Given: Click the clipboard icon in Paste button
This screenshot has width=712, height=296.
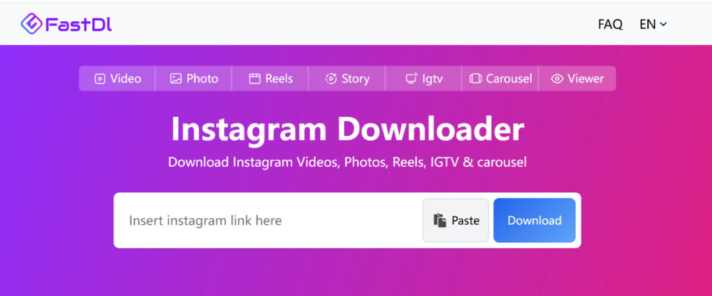Looking at the screenshot, I should (440, 221).
